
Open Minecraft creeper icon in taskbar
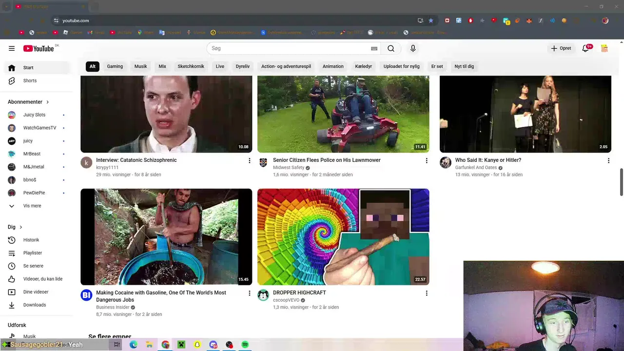[181, 345]
